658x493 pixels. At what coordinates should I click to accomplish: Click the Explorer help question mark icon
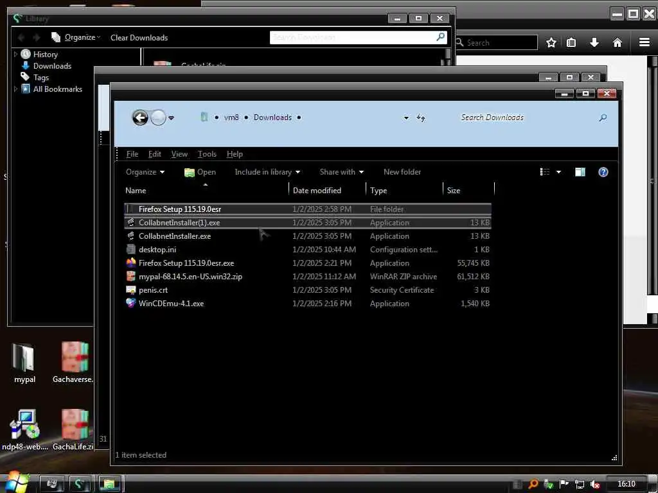(603, 172)
